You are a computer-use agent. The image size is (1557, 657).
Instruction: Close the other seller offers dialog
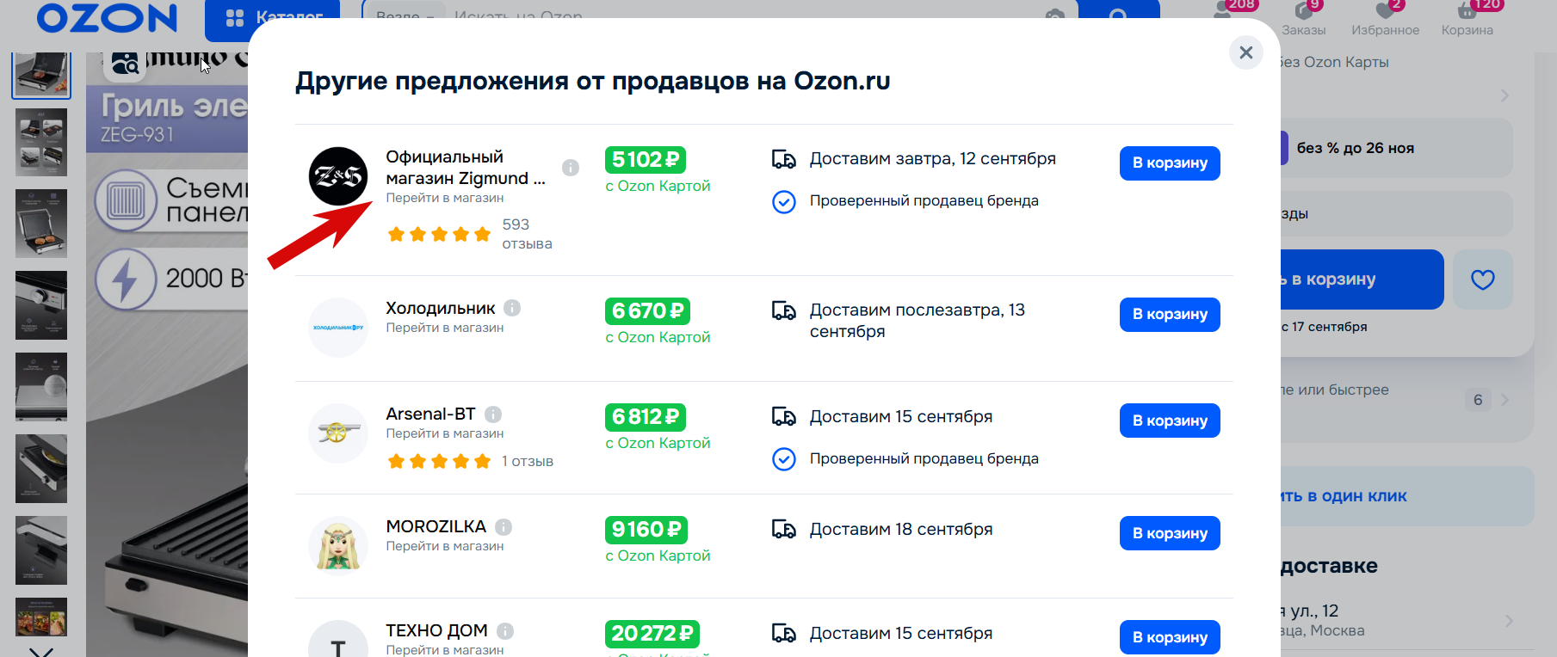click(x=1245, y=52)
